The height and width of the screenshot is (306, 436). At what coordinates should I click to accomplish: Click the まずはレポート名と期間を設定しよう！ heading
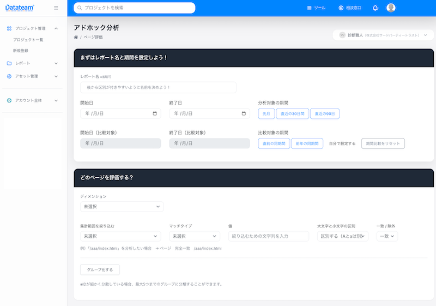[124, 58]
